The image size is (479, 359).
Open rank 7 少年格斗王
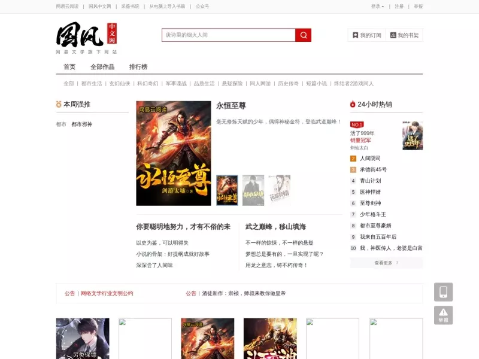tap(373, 214)
